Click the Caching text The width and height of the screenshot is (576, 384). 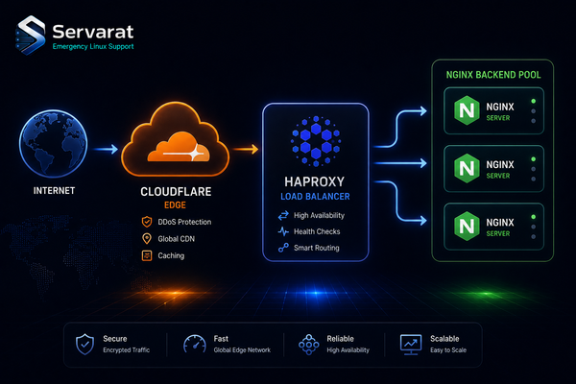171,255
